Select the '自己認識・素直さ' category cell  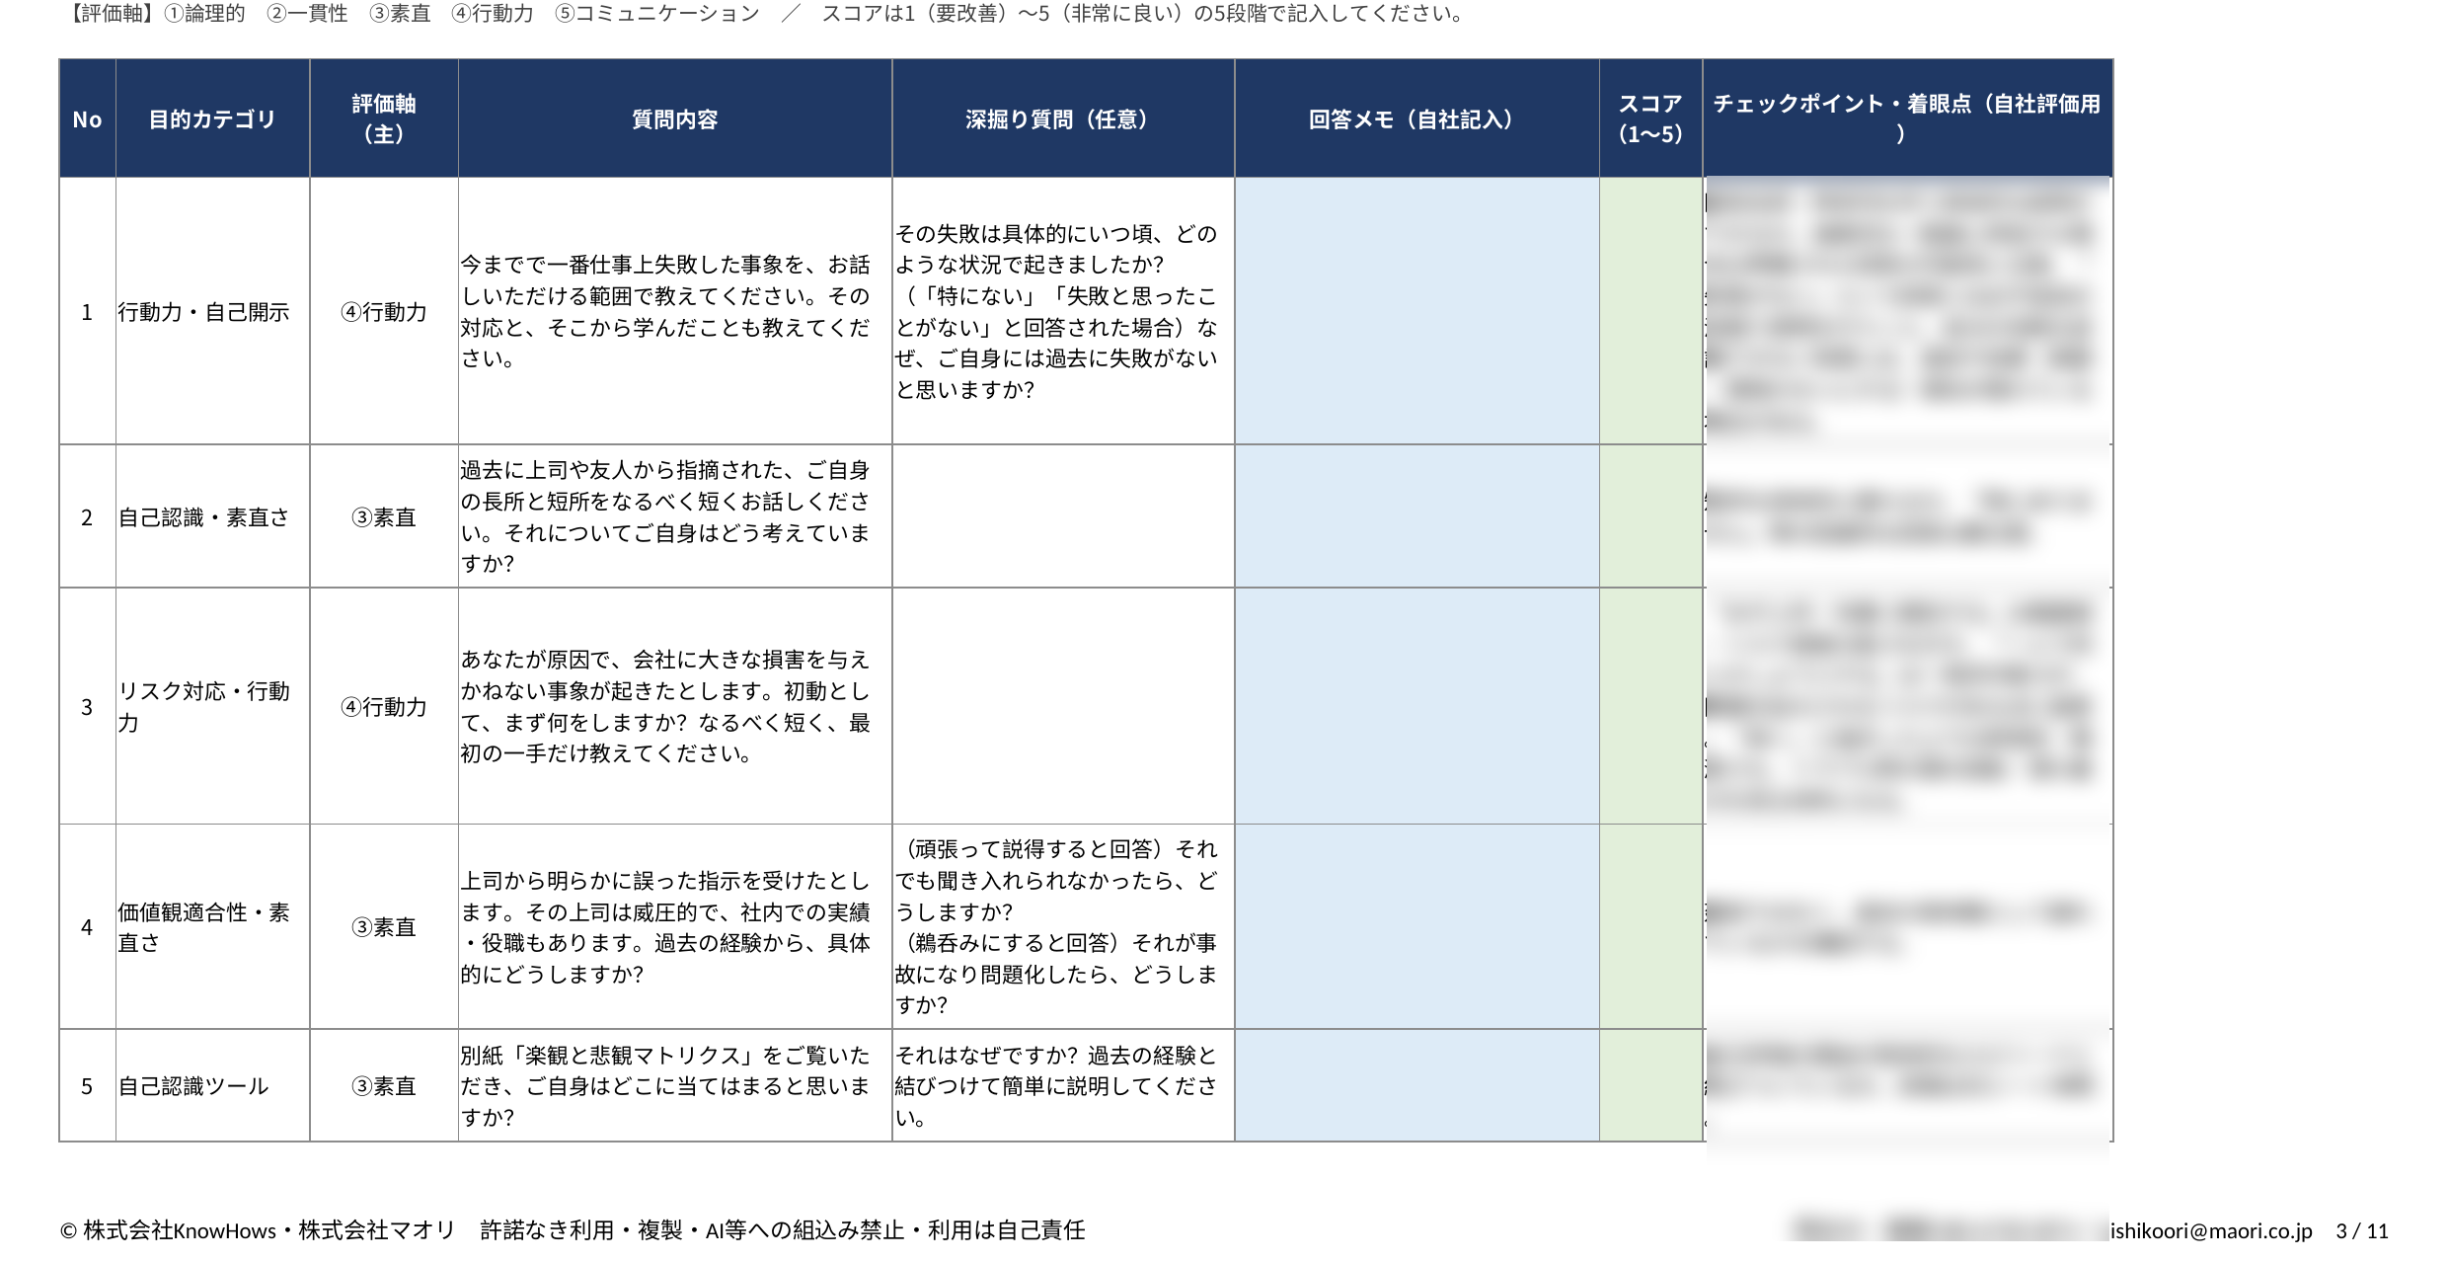212,516
